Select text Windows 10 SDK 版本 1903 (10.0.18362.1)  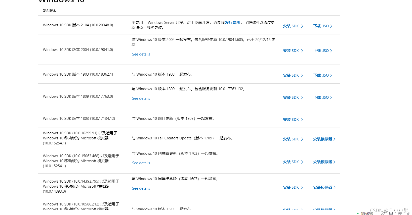[78, 74]
